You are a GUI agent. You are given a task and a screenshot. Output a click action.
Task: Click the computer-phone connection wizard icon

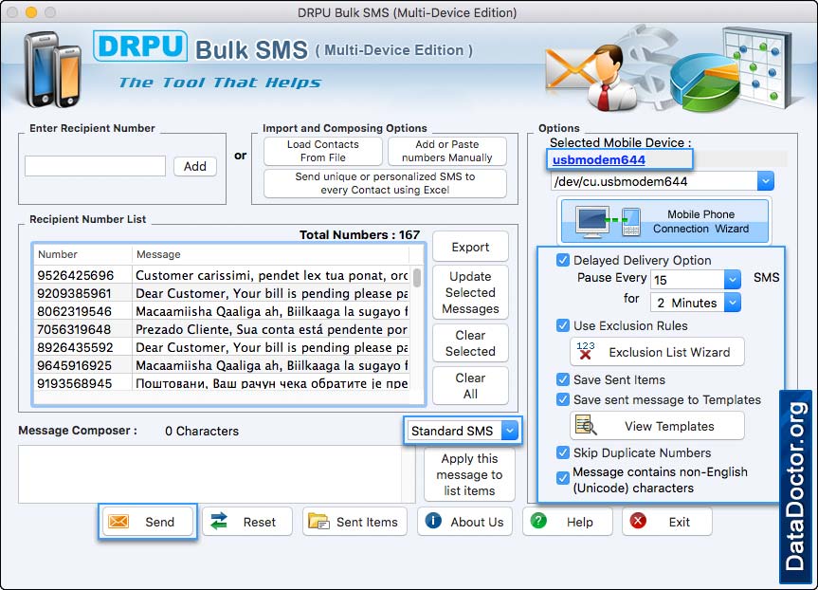609,221
